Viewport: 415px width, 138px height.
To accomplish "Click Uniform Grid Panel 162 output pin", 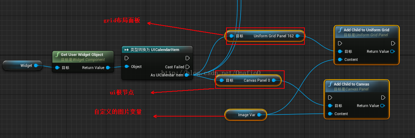I will point(297,36).
